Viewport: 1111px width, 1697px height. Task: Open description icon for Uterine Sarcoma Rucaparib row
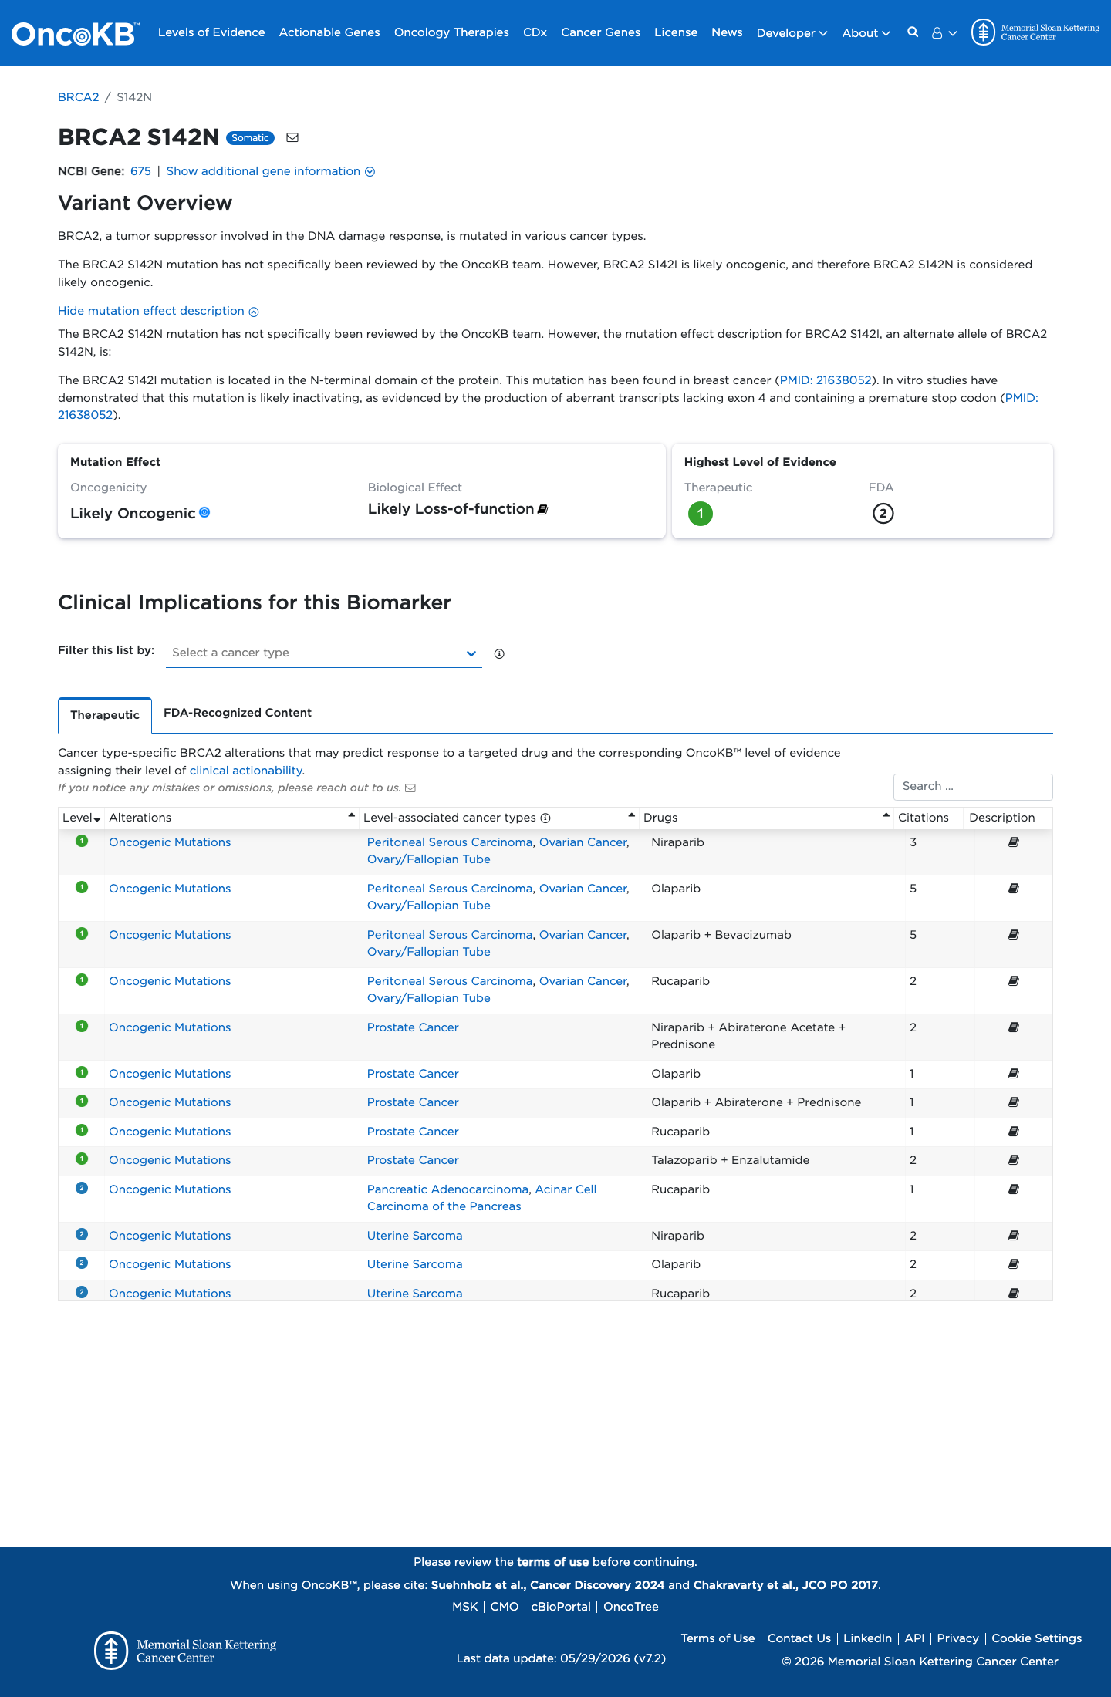point(1014,1294)
